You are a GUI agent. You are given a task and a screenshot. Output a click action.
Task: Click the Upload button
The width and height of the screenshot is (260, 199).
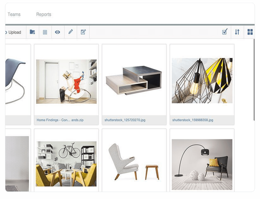[x=14, y=32]
